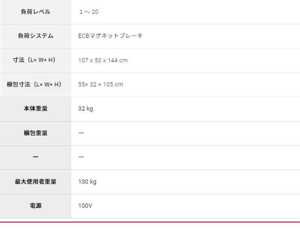Viewport: 300px width, 231px height.
Task: Select the 55× 32 × 105 cm value
Action: (101, 85)
